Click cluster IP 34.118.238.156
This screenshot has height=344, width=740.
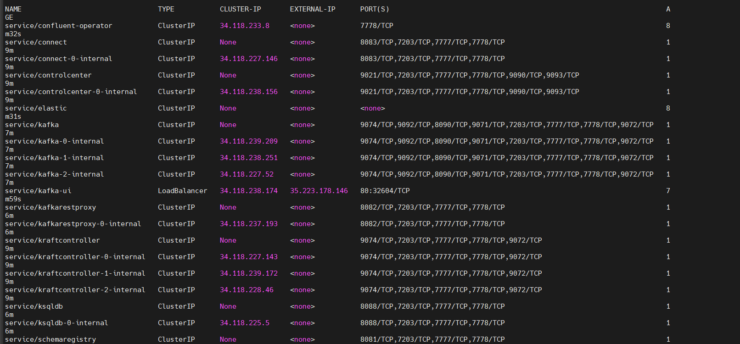tap(249, 92)
